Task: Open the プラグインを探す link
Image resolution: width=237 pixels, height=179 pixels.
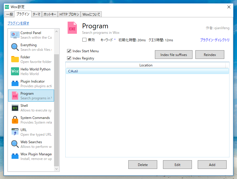Action: (x=18, y=23)
